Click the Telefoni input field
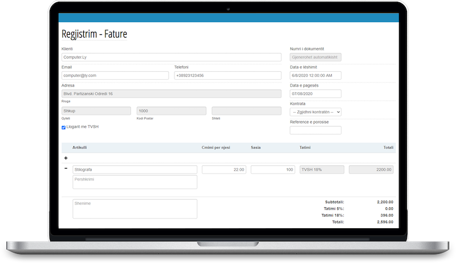This screenshot has width=456, height=263. [227, 75]
